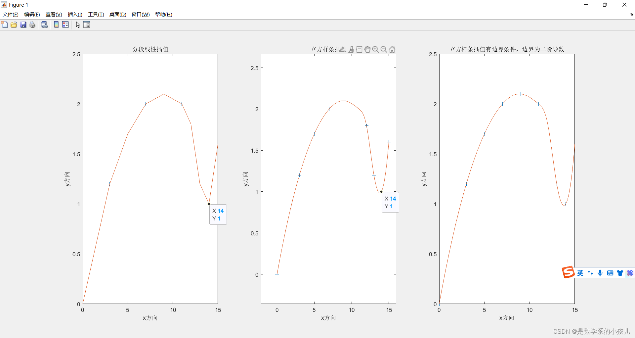Click the Sogou input method S logo

(x=568, y=272)
